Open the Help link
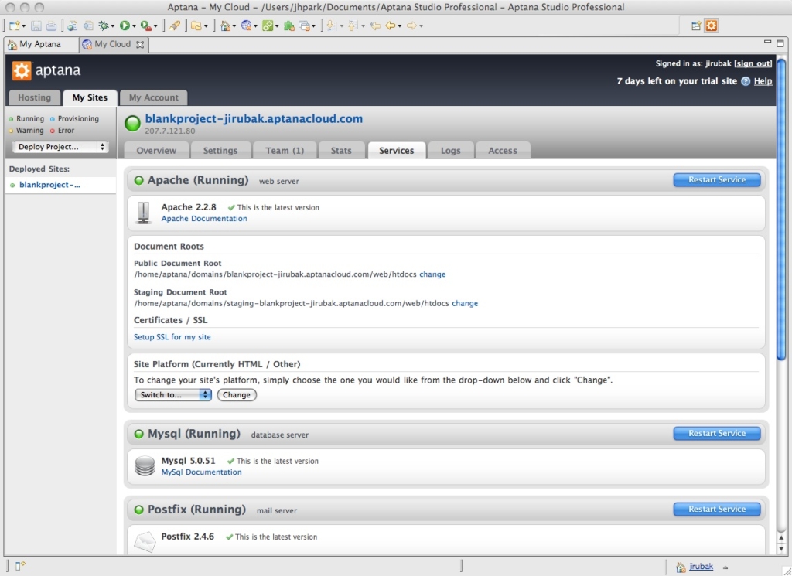This screenshot has width=792, height=576. pos(763,81)
